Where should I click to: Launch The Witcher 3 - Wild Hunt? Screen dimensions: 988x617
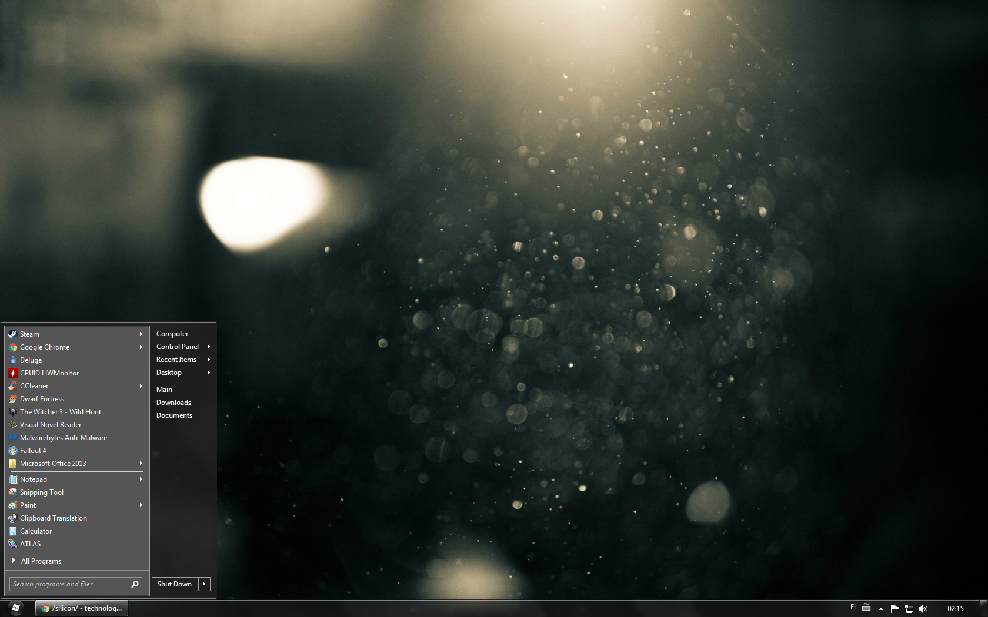tap(60, 412)
